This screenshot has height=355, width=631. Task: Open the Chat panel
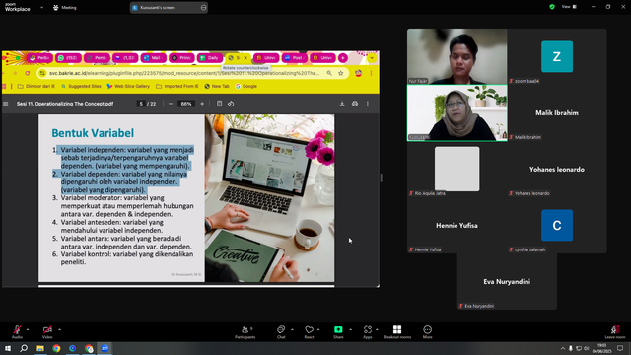click(x=281, y=332)
